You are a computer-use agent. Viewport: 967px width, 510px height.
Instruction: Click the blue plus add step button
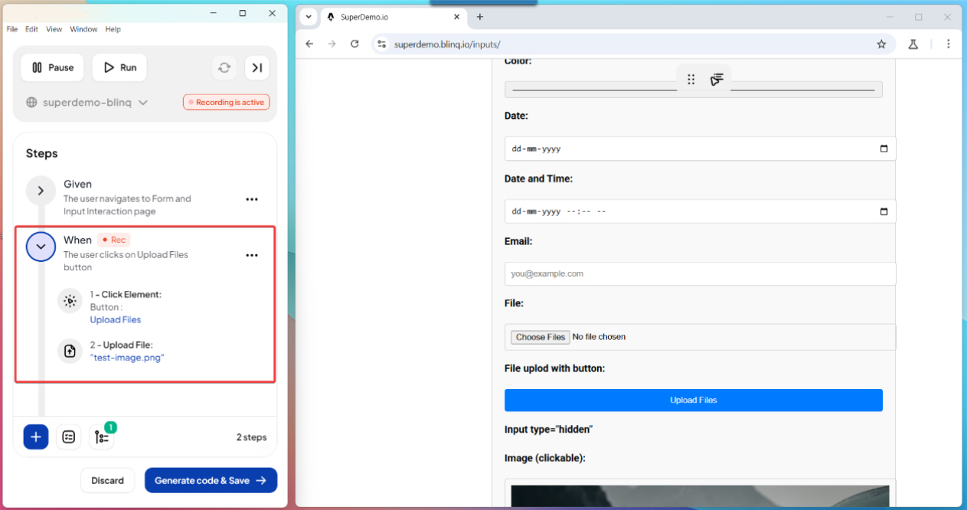pos(36,436)
